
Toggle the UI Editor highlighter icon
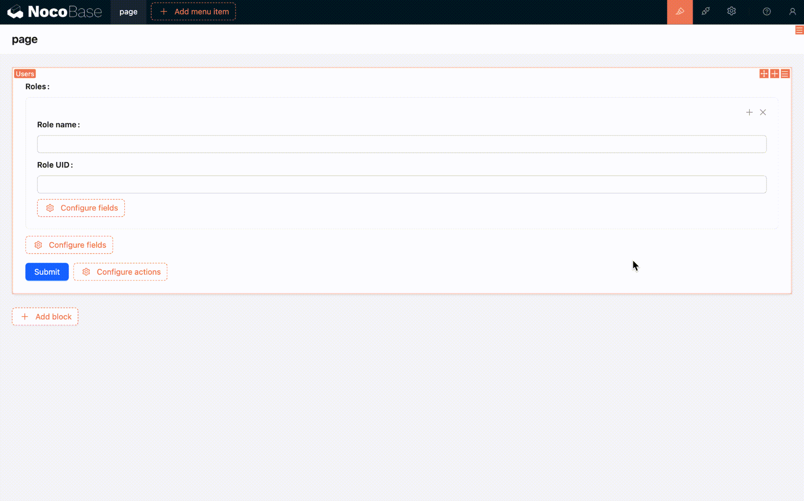(x=680, y=12)
